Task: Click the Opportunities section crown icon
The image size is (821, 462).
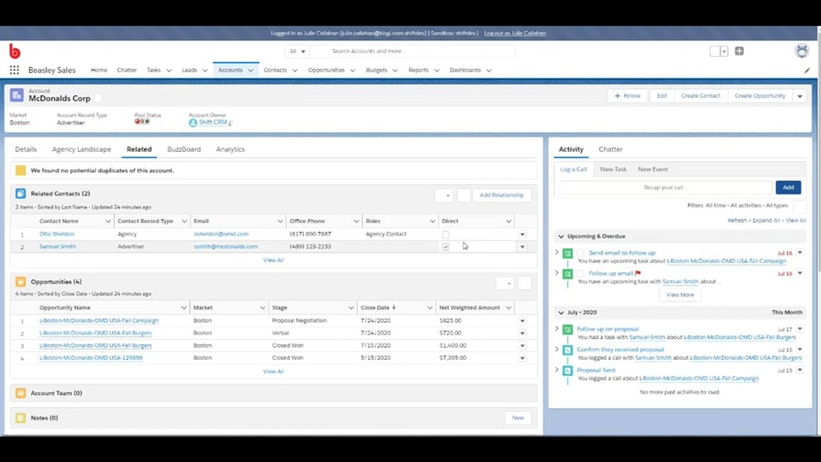Action: click(21, 282)
